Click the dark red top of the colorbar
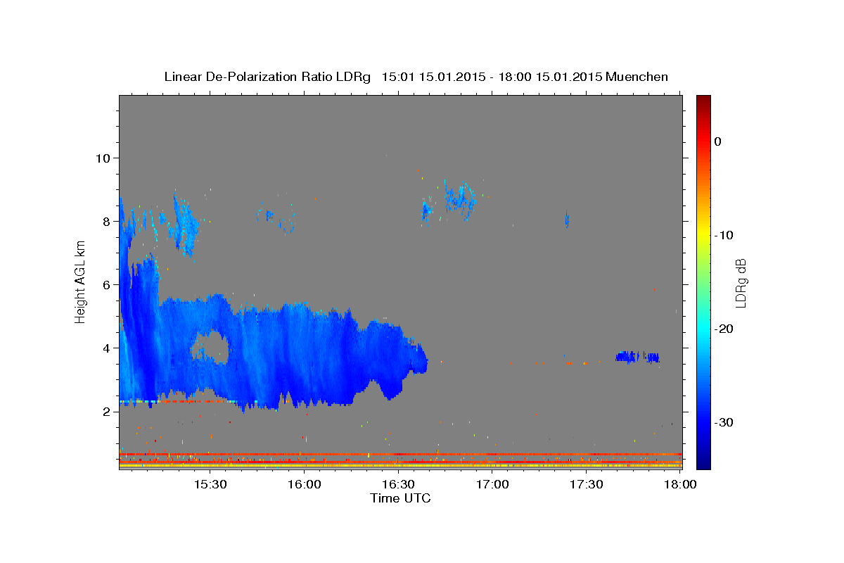Image resolution: width=844 pixels, height=563 pixels. 703,101
